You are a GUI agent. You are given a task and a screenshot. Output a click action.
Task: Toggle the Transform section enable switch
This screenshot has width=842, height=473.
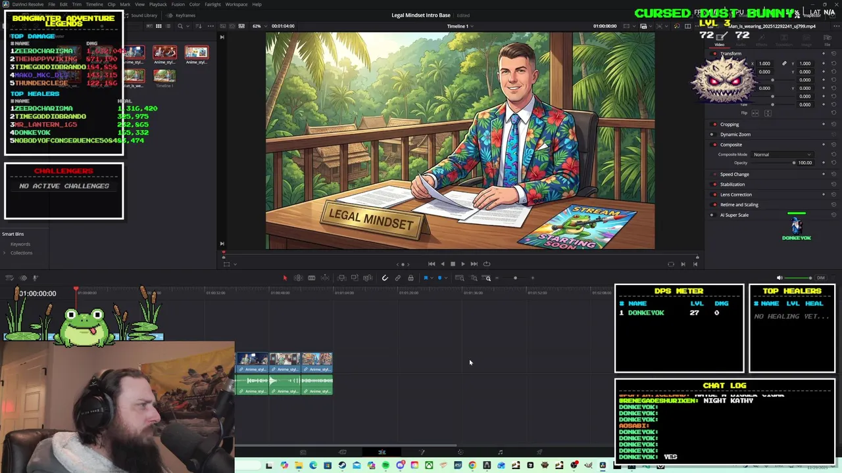(715, 53)
